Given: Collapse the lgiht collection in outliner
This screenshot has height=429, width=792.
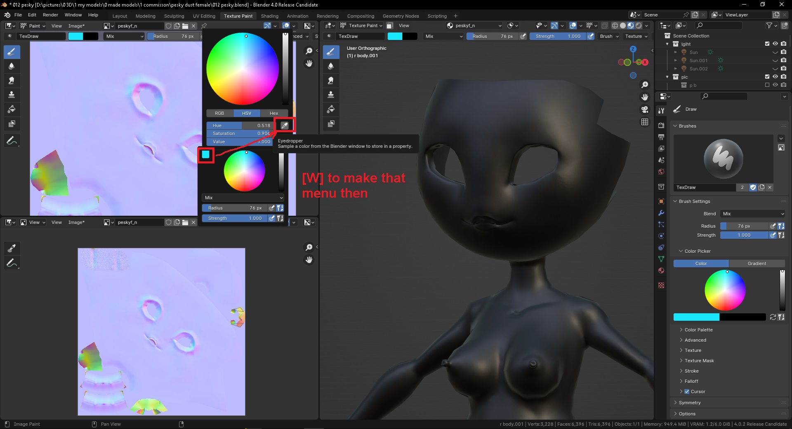Looking at the screenshot, I should pos(667,44).
